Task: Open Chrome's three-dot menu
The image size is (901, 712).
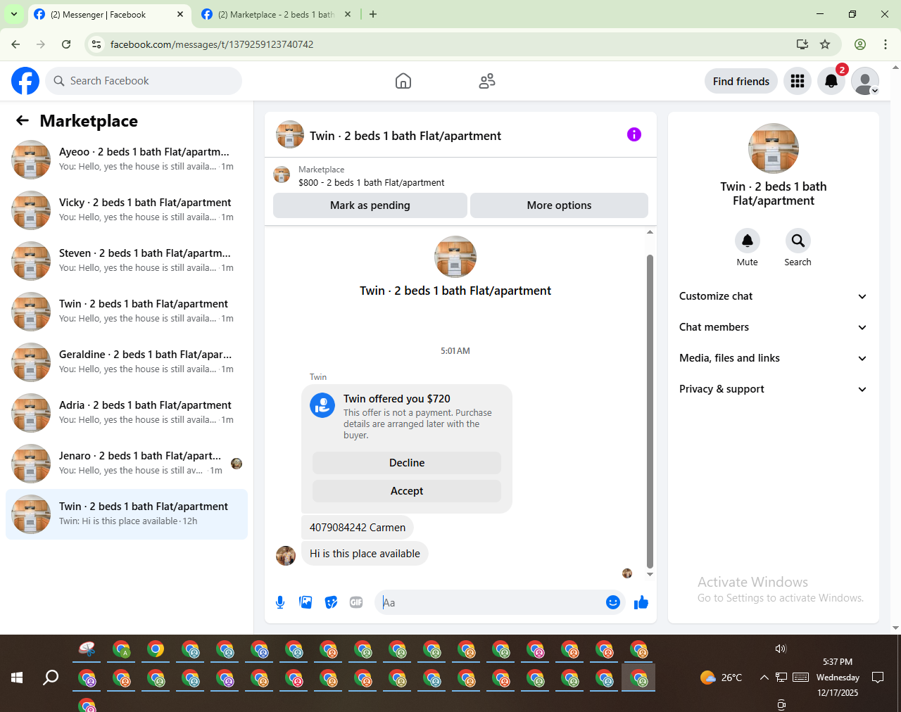Action: coord(886,44)
